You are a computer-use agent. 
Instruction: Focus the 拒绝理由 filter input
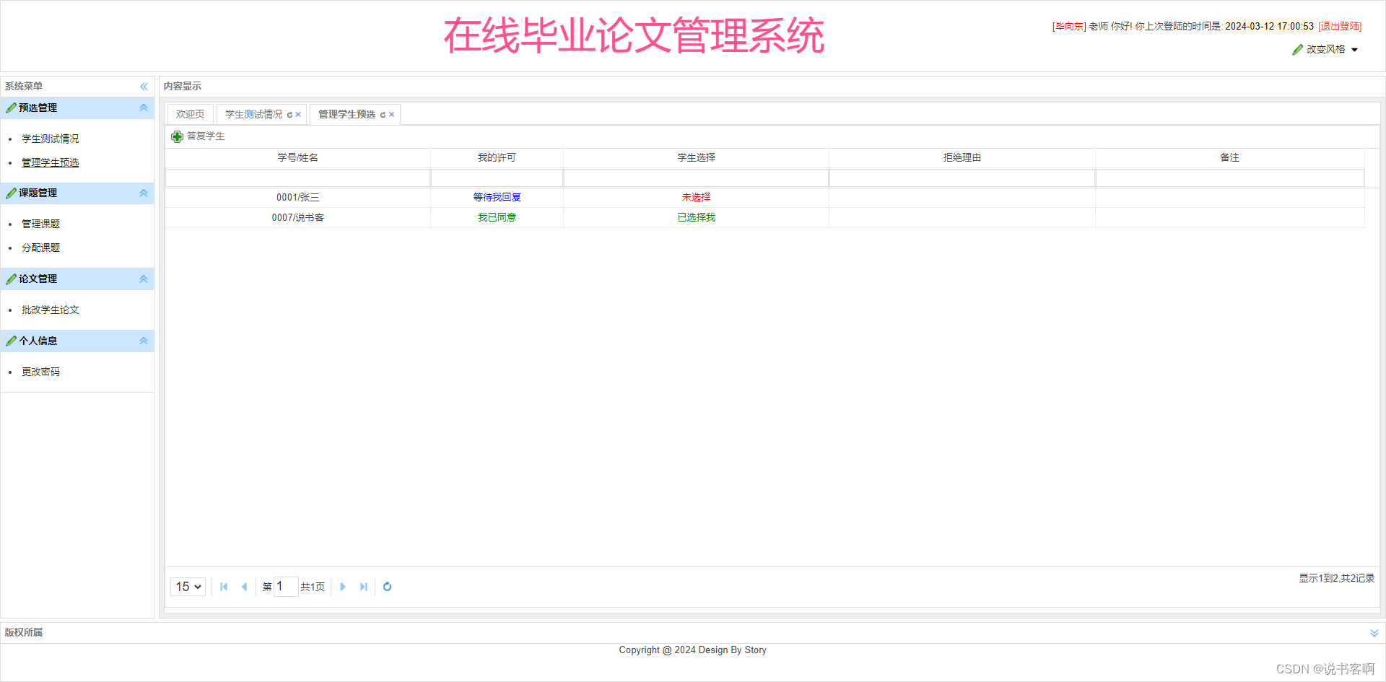pos(962,178)
